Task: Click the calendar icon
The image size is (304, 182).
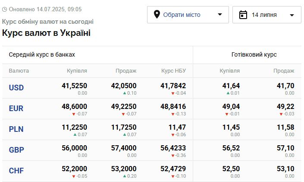Action: pos(243,15)
